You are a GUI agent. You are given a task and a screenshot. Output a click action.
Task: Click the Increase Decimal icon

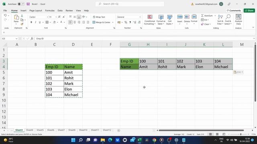[135, 22]
